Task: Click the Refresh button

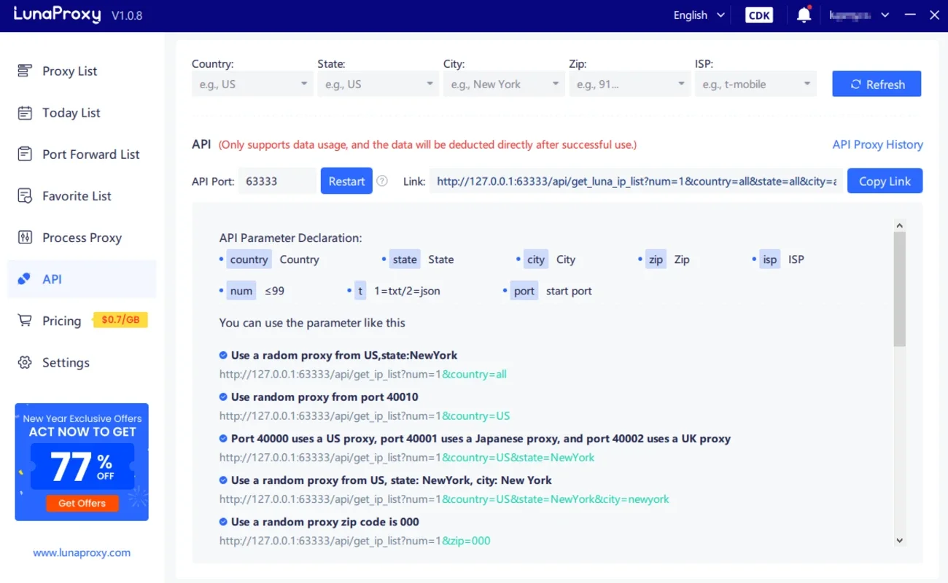Action: (x=877, y=84)
